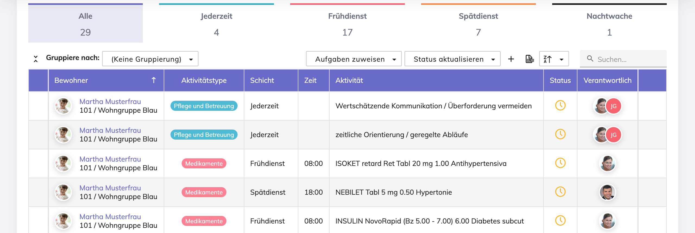Open the sort order A-Z dropdown
The width and height of the screenshot is (695, 233).
[554, 59]
